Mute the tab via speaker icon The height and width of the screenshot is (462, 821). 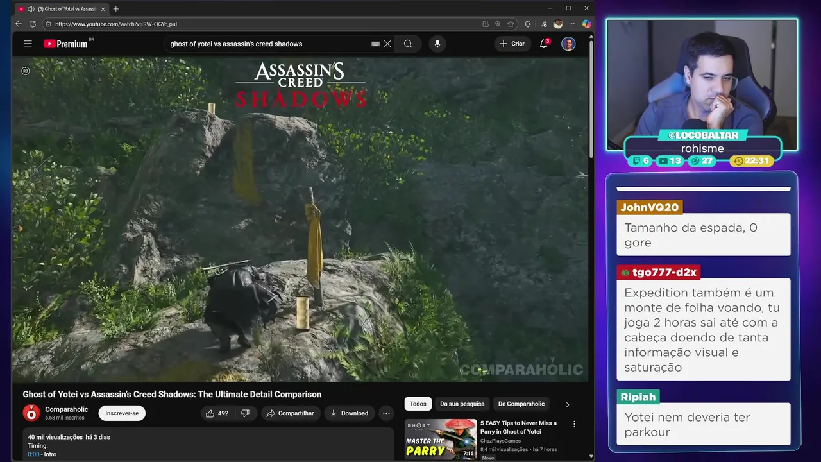31,9
